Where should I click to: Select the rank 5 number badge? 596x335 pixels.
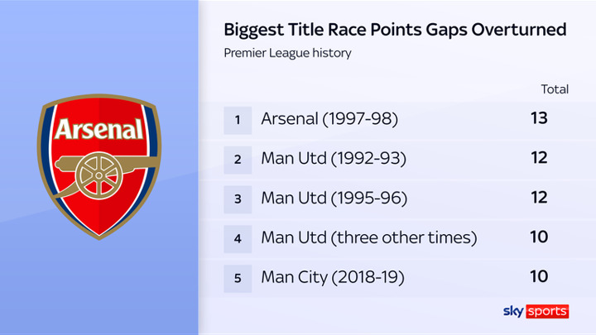tap(238, 278)
